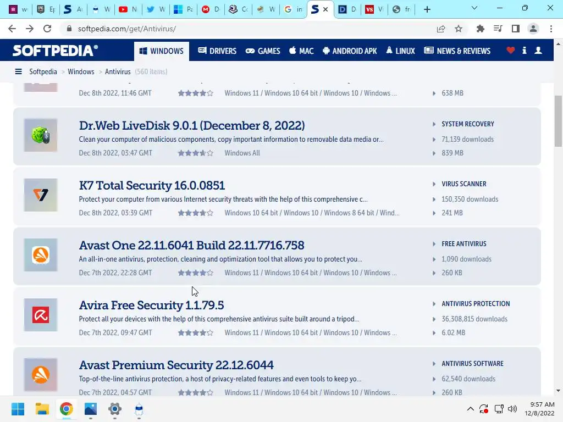Image resolution: width=563 pixels, height=422 pixels.
Task: Click the Softpedia breadcrumb link
Action: [43, 72]
